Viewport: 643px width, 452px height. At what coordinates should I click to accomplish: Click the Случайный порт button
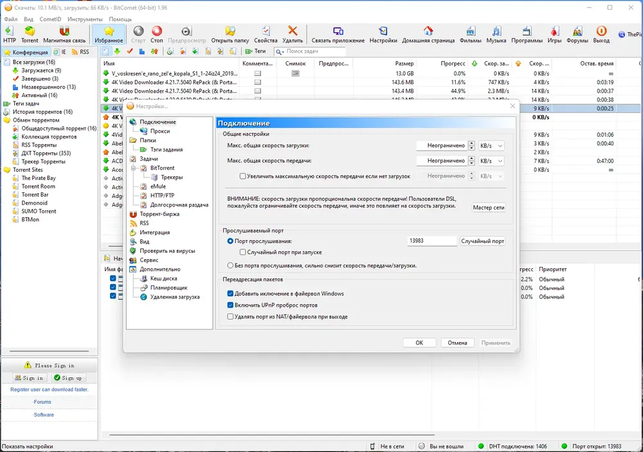click(482, 241)
